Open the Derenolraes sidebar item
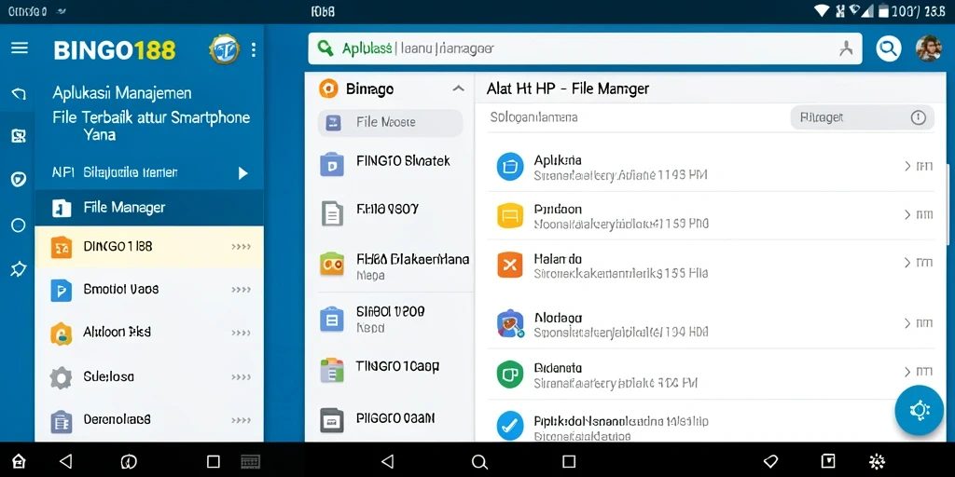The height and width of the screenshot is (477, 955). click(149, 420)
